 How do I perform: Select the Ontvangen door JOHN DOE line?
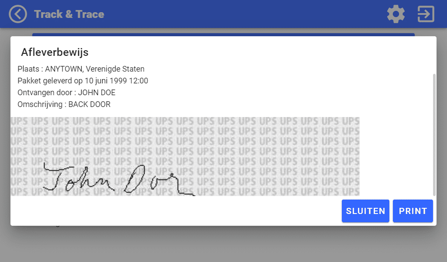(x=66, y=93)
